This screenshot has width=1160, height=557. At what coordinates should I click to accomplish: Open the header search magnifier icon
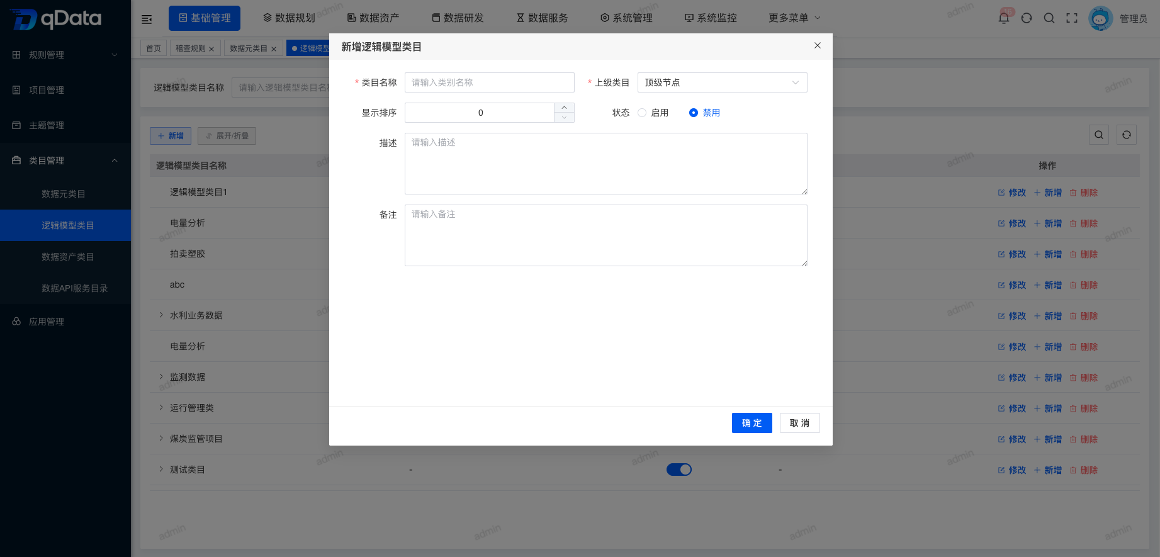(1049, 18)
